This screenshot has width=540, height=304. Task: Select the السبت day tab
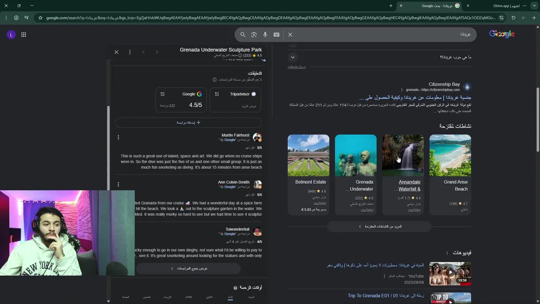click(x=251, y=297)
